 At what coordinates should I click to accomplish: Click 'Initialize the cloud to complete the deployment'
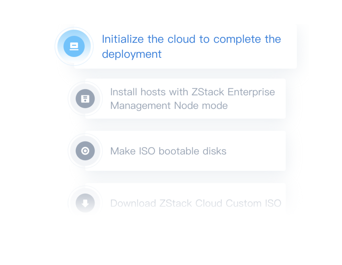(x=191, y=47)
